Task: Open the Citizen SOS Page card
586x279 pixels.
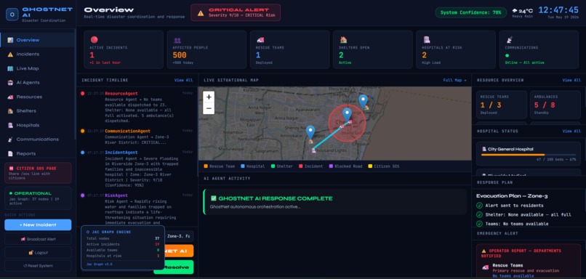Action: click(38, 173)
